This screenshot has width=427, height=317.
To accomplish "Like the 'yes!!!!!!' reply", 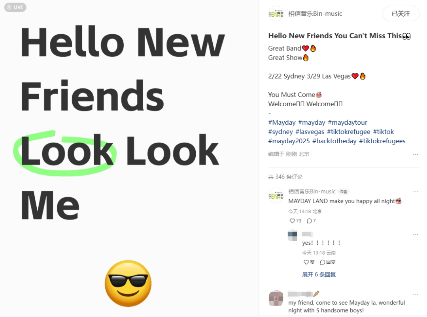I will [309, 262].
